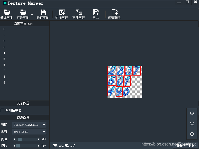
Task: Click the Texture Merger app logo
Action: tap(5, 3)
